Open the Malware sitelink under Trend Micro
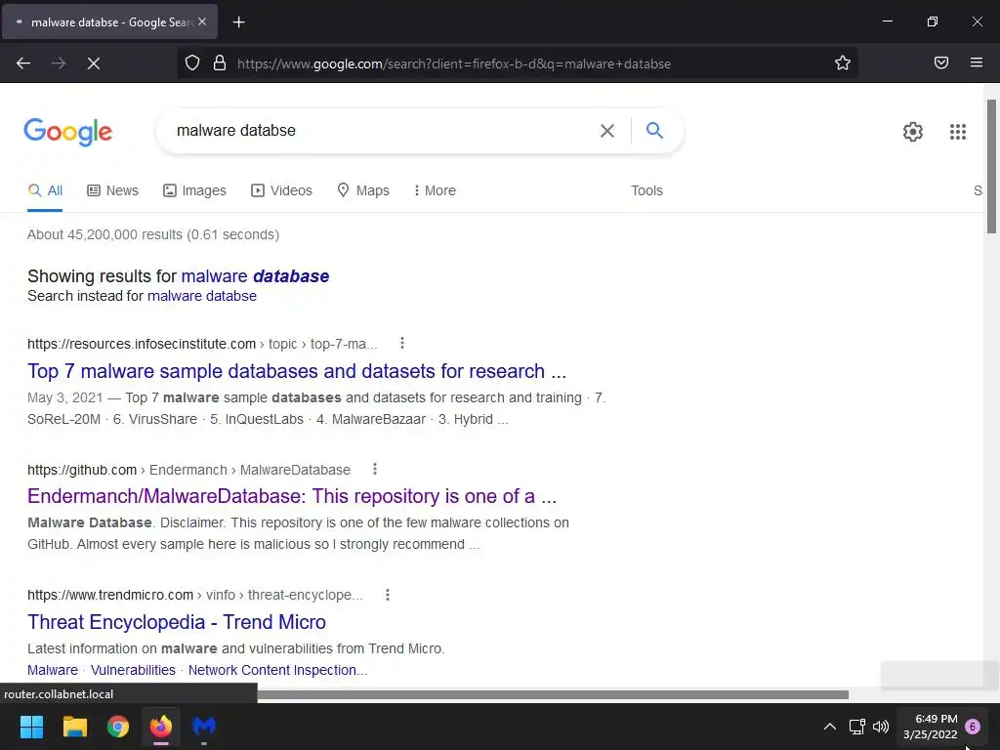 (53, 670)
